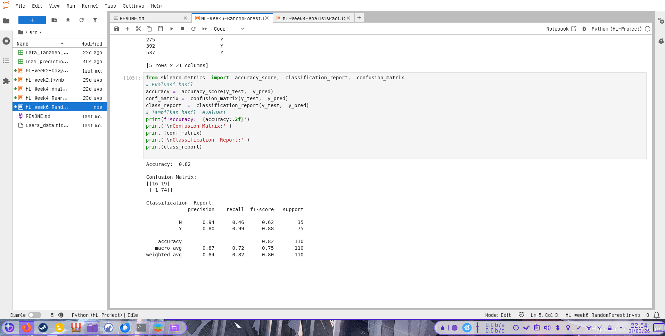665x336 pixels.
Task: Save the notebook with the disk icon
Action: pos(117,29)
